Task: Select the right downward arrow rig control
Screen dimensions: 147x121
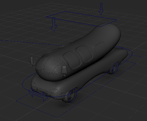Action: point(101,9)
